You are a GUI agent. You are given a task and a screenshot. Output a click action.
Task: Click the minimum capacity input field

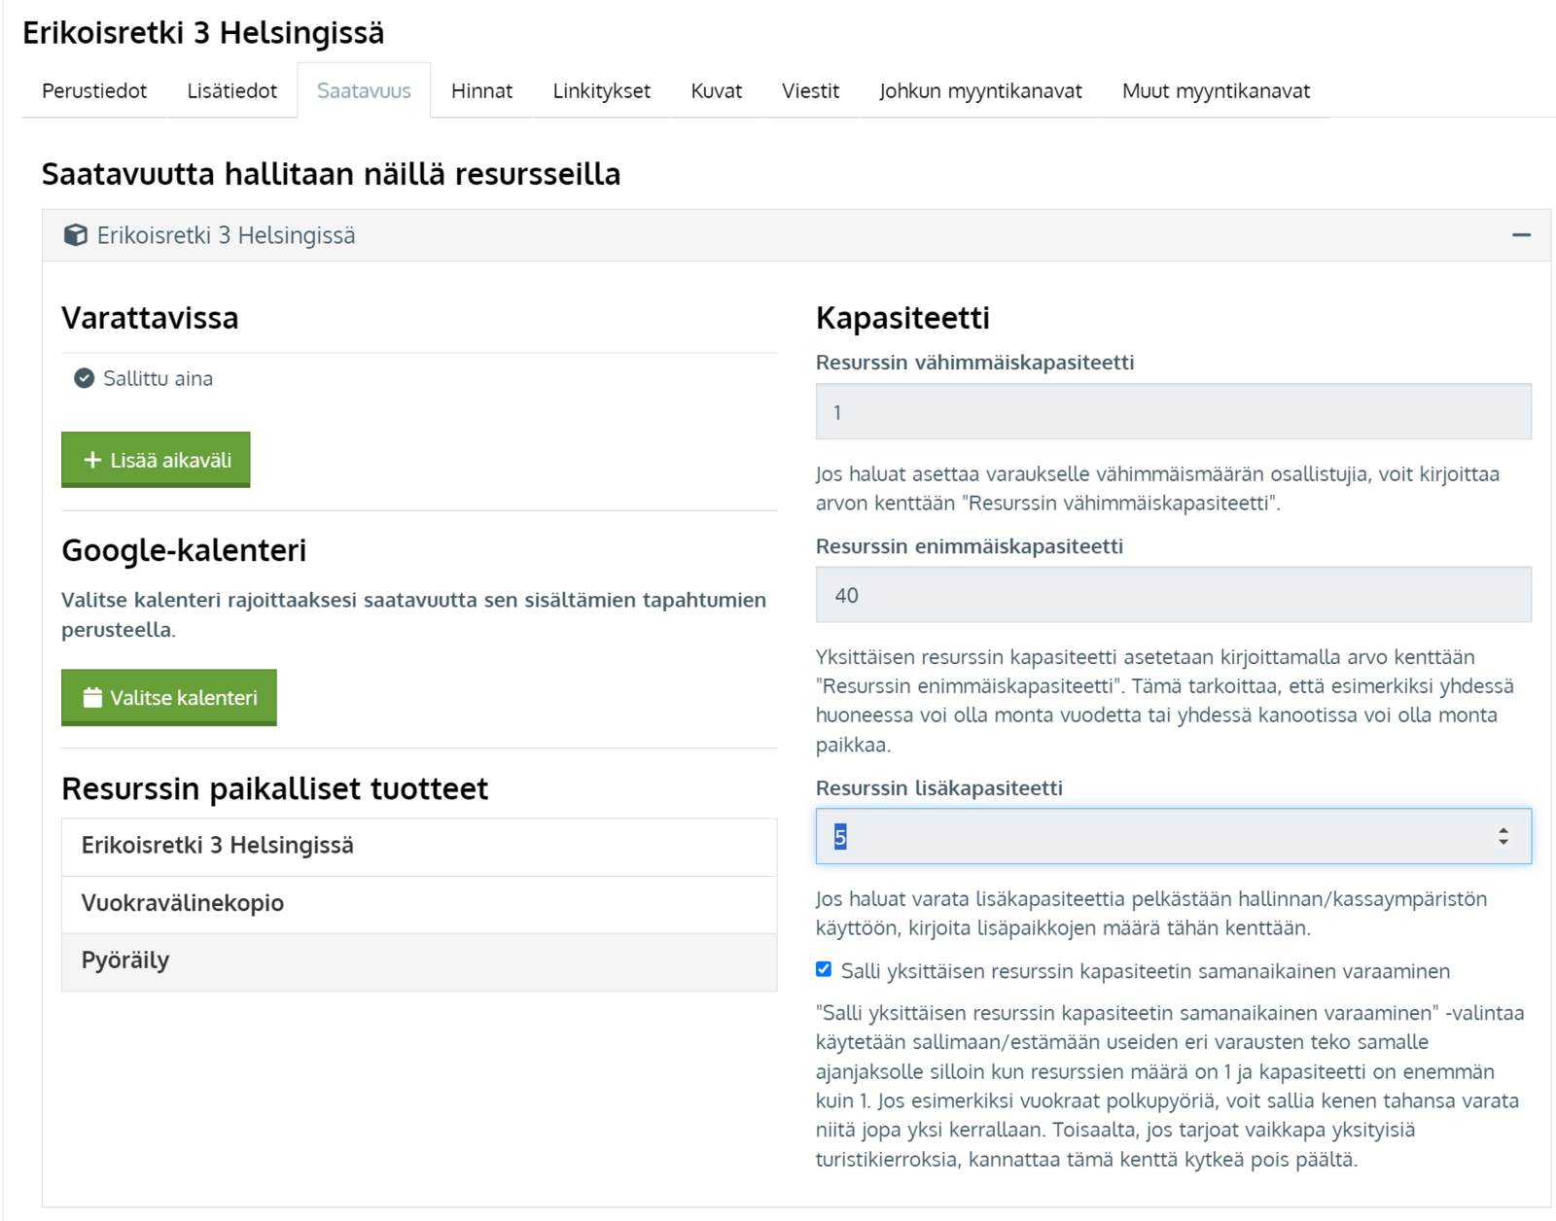1173,412
